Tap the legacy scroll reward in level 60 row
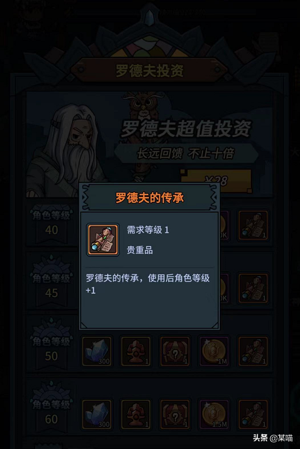The height and width of the screenshot is (449, 300). [x=253, y=415]
